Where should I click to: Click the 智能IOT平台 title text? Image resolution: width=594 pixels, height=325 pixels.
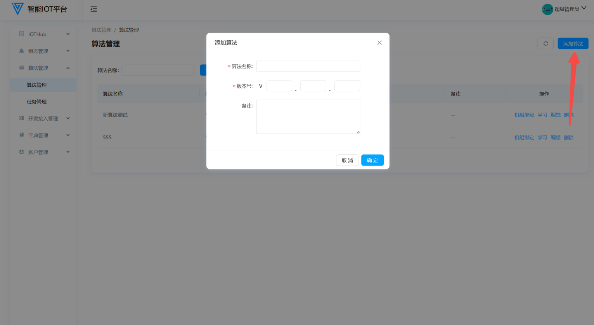point(47,9)
